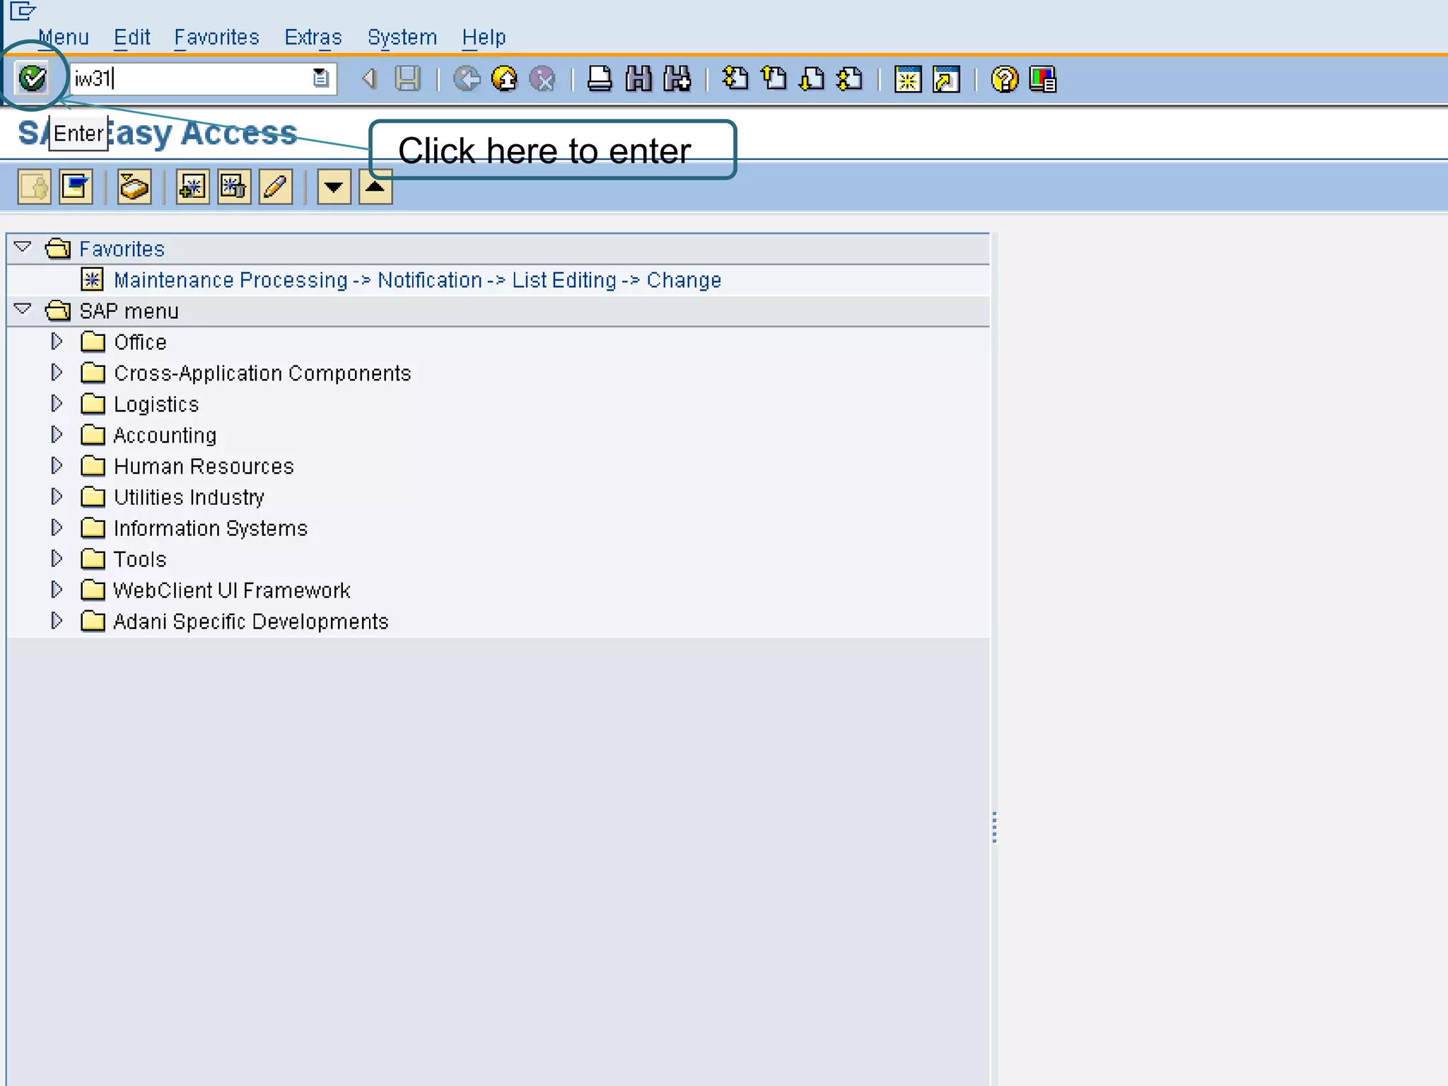Open the System menu
Viewport: 1448px width, 1086px height.
(402, 37)
